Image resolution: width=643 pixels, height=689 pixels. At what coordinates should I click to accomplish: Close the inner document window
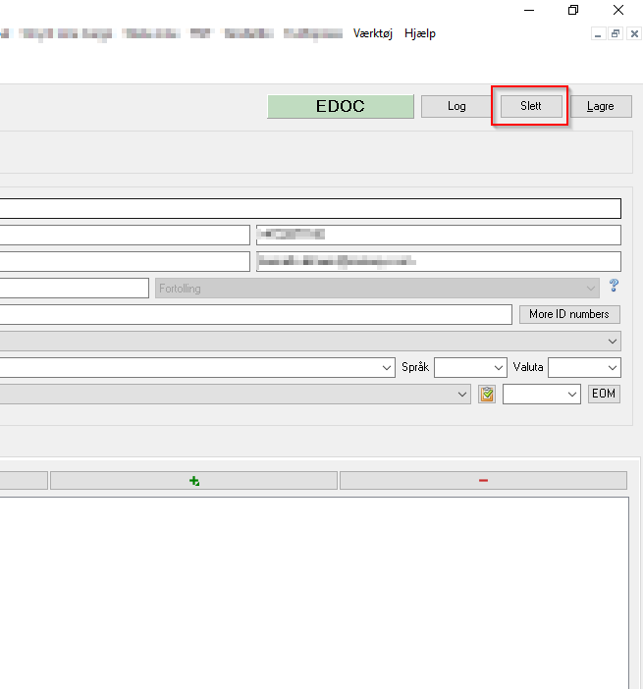point(634,33)
